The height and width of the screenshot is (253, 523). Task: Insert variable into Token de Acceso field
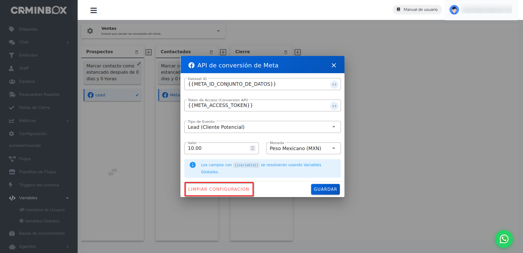click(x=334, y=106)
